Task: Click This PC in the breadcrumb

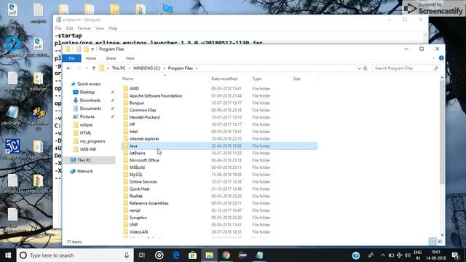Action: point(119,68)
